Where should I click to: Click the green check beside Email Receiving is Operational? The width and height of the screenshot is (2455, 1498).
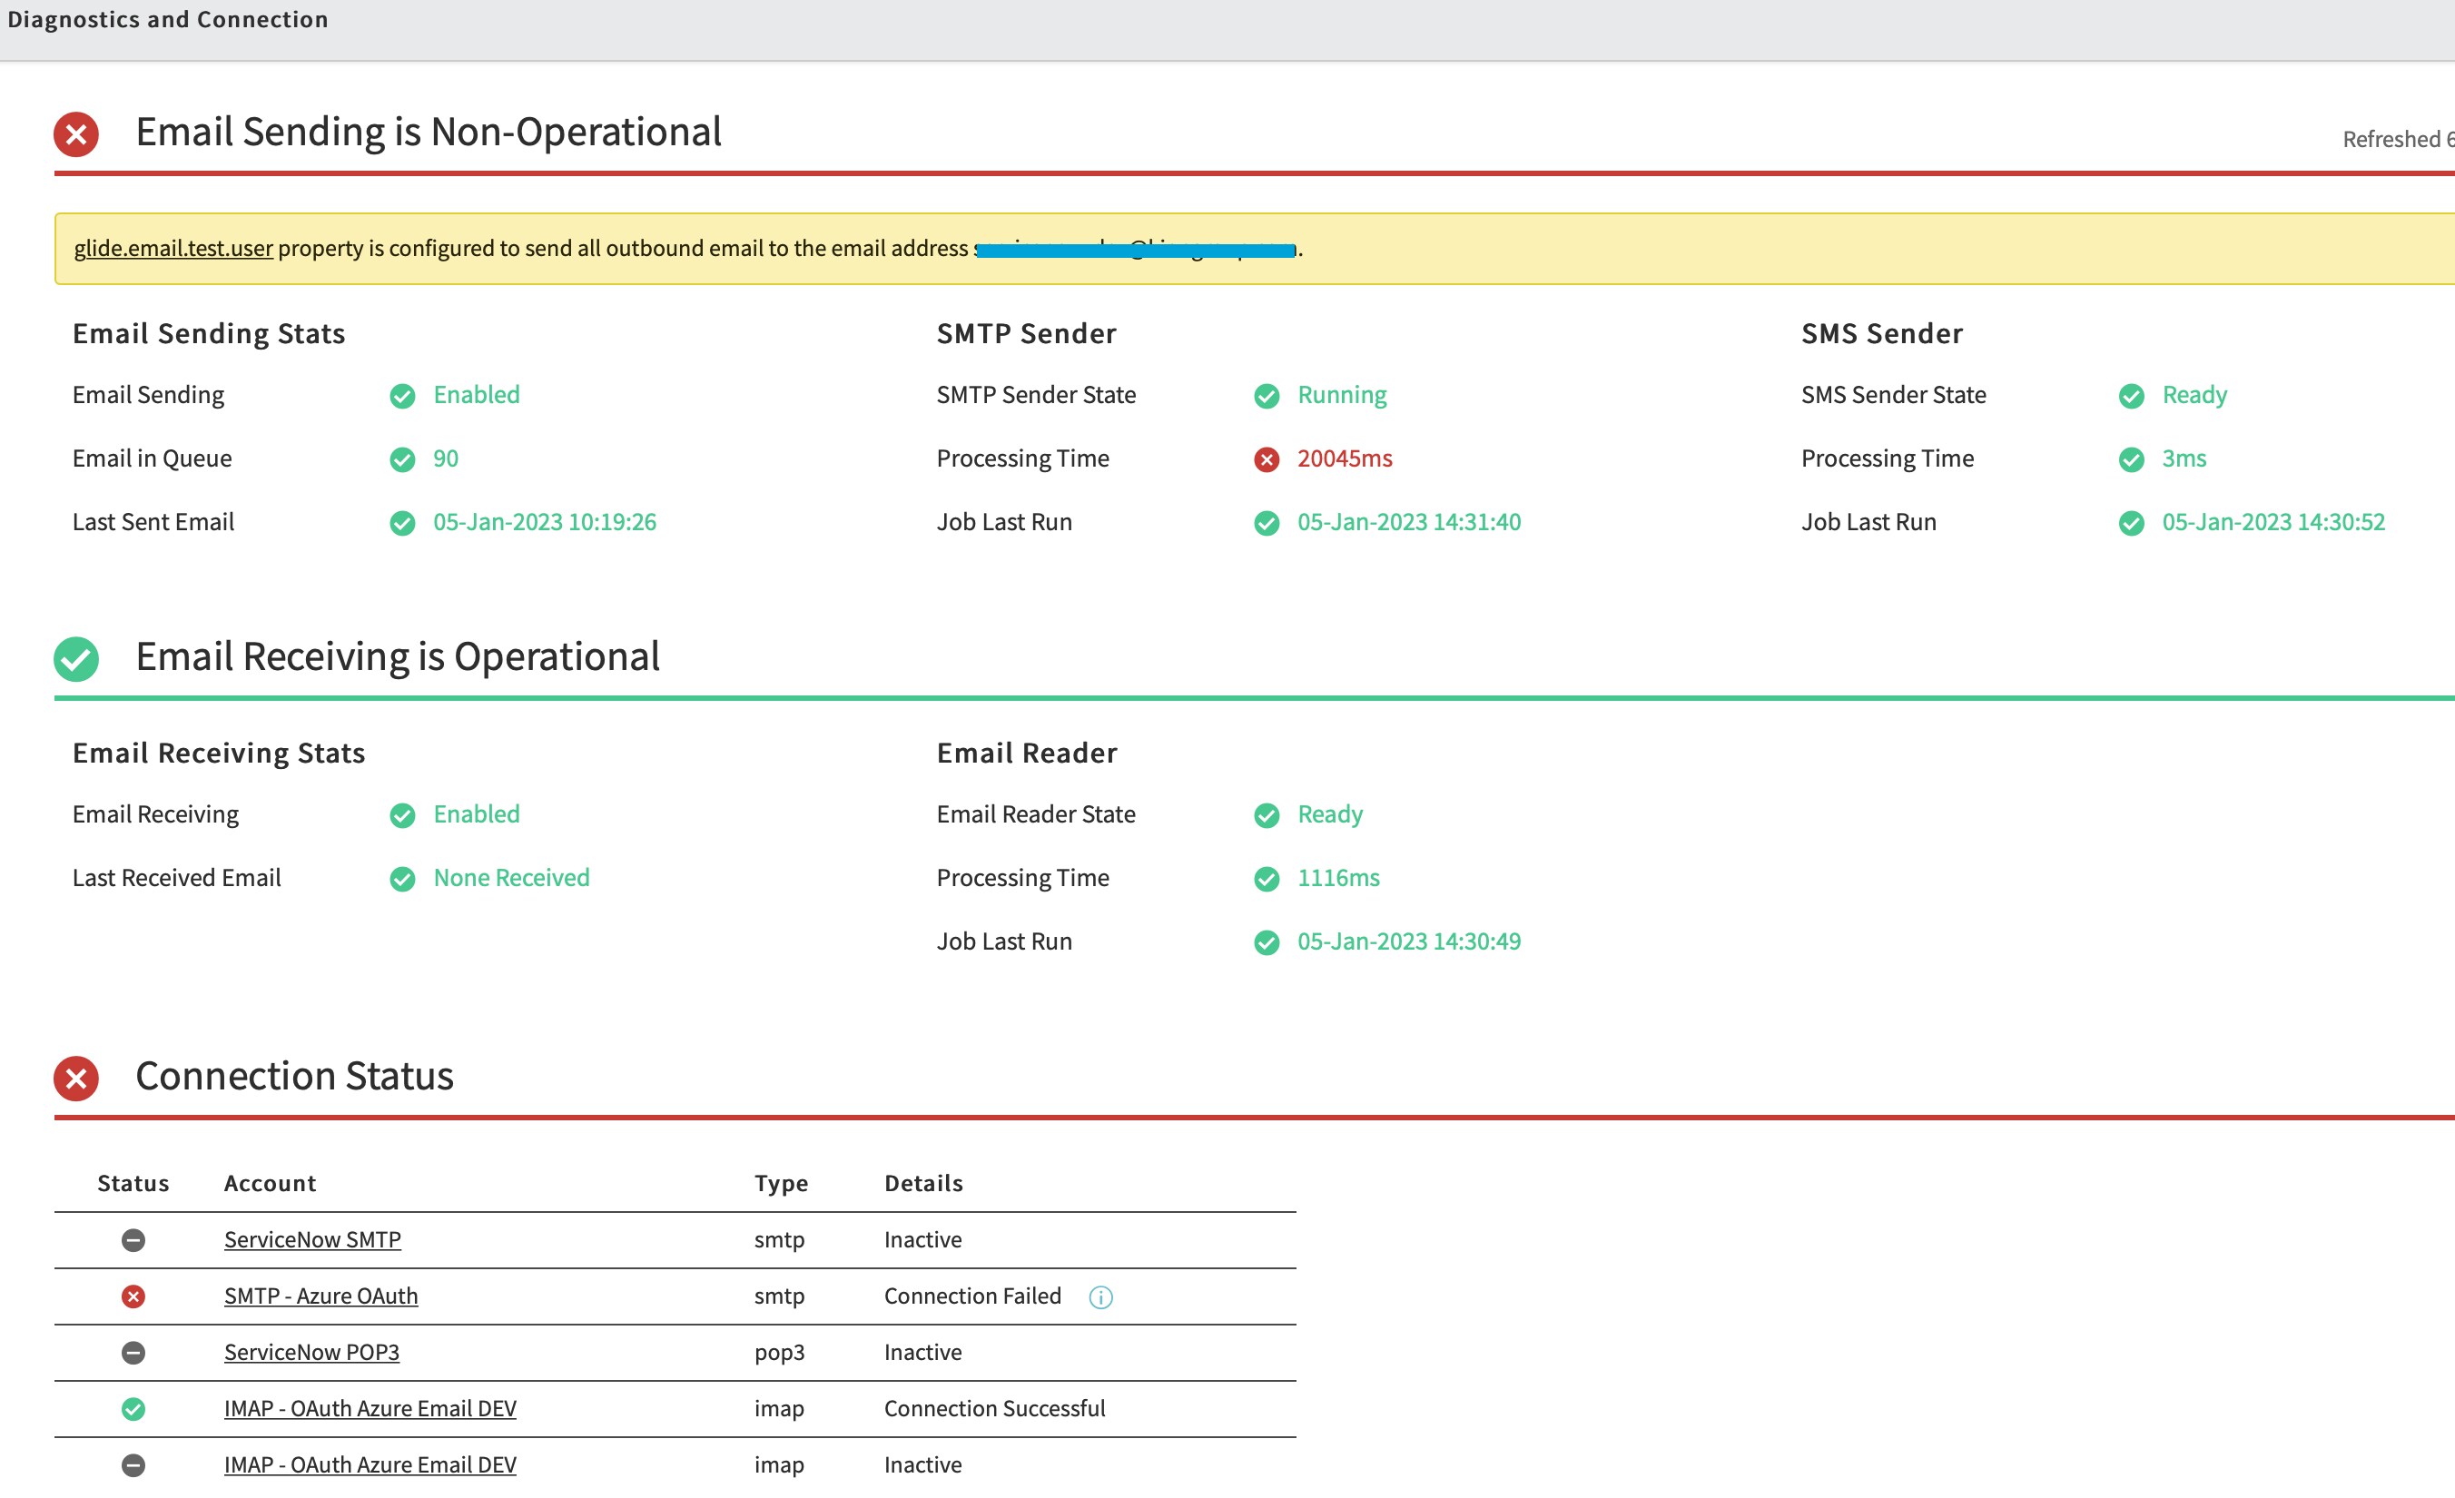click(75, 657)
